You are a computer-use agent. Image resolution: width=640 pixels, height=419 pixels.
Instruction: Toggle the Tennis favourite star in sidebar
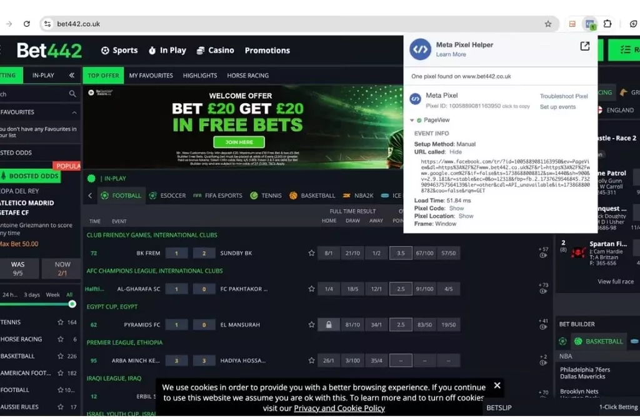point(61,322)
